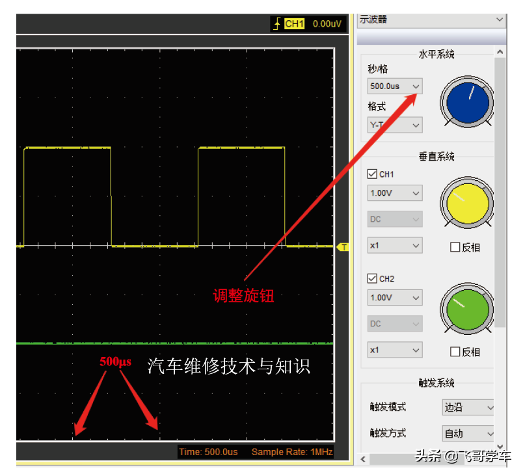Toggle the CH1 channel checkbox
Viewport: 523px width, 474px height.
[x=373, y=174]
